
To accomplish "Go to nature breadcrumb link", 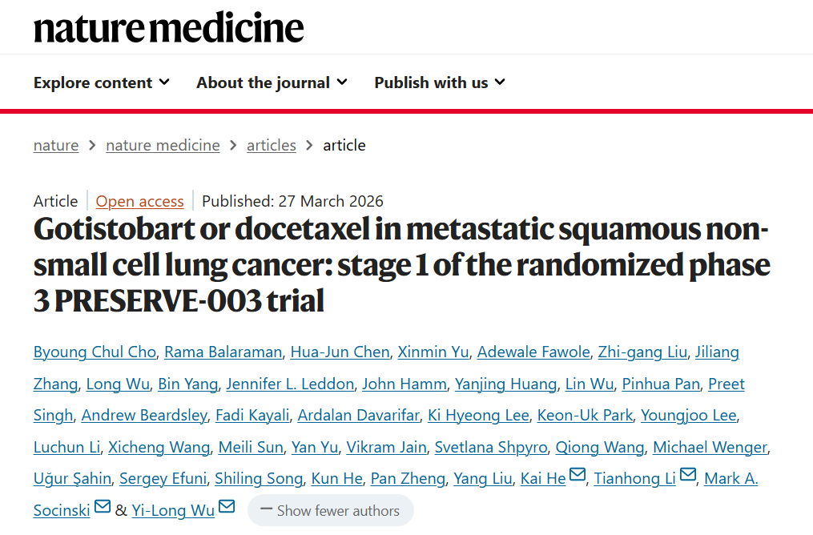I will tap(56, 145).
